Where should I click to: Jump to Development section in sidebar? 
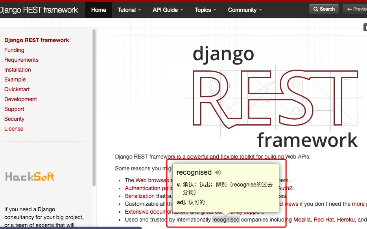(x=20, y=99)
